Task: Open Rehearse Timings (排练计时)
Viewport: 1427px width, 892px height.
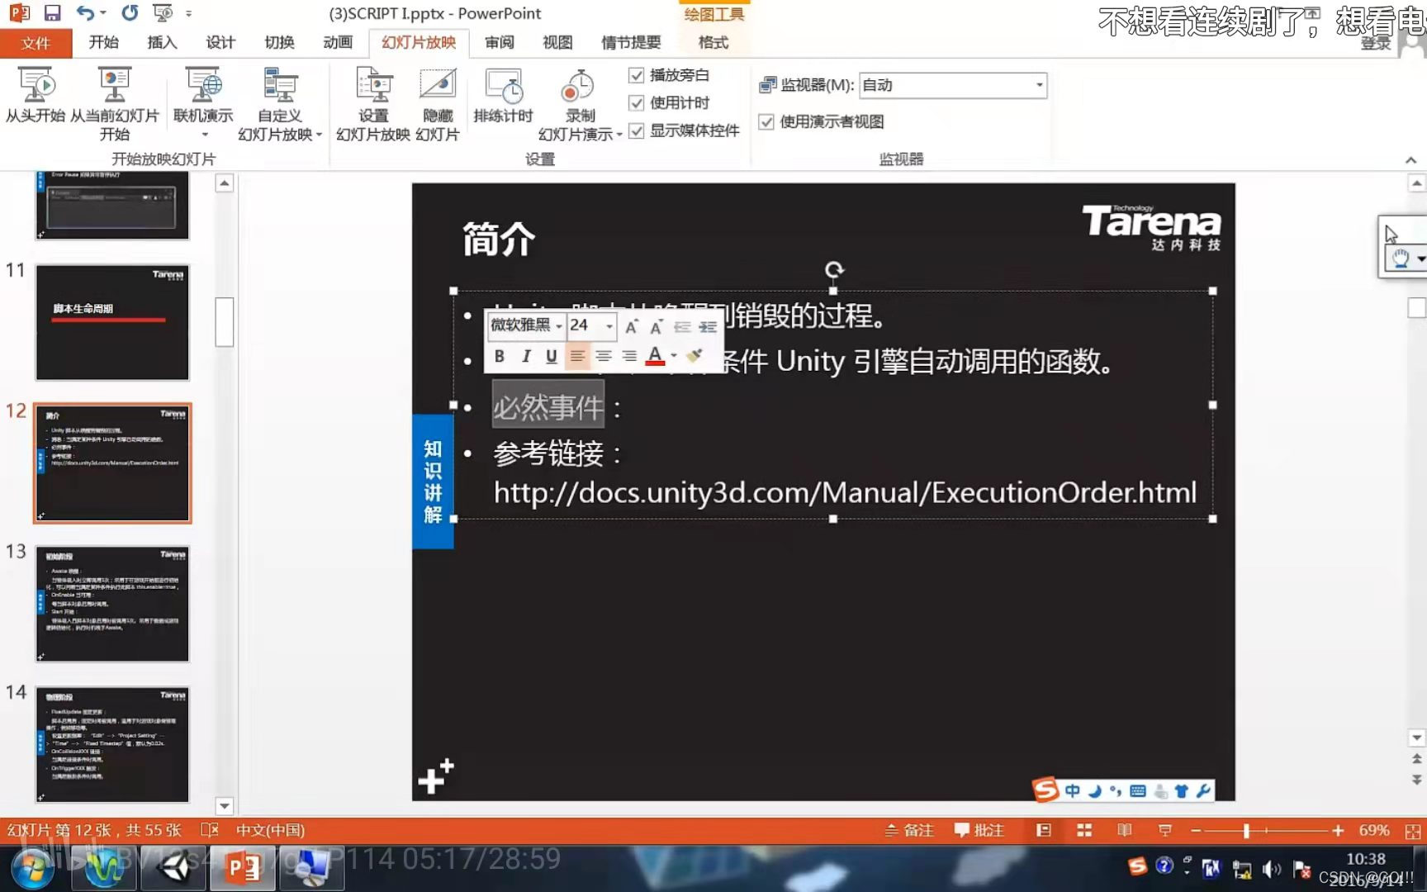Action: pyautogui.click(x=502, y=99)
